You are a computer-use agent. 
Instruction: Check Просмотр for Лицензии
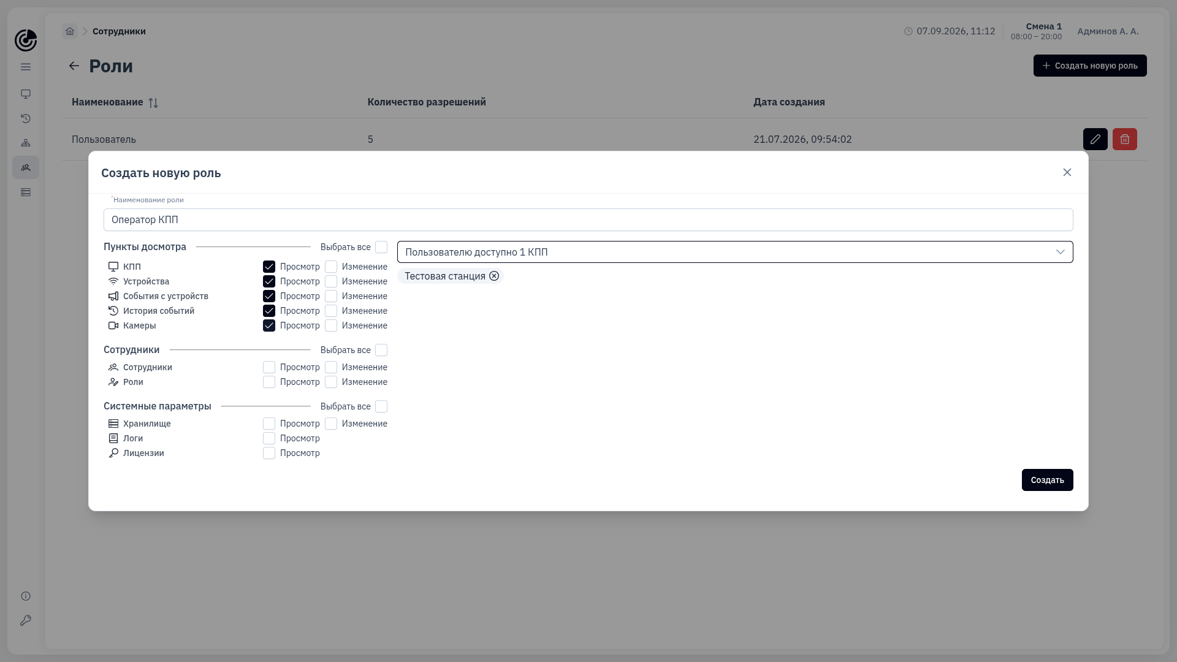point(269,453)
